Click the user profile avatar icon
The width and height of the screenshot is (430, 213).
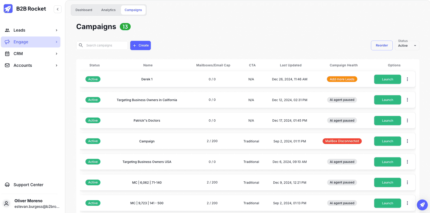click(6, 204)
